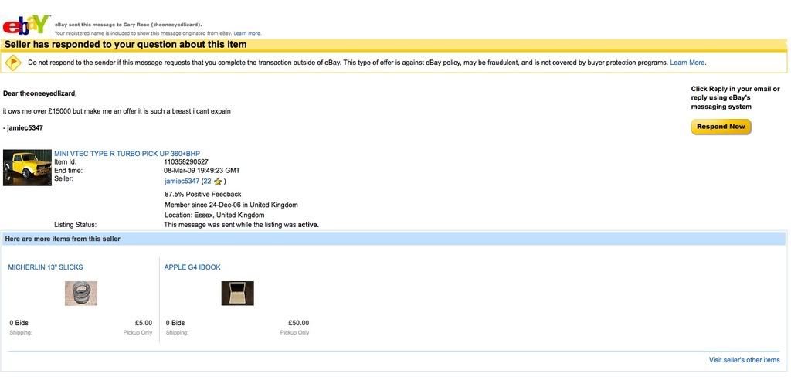This screenshot has width=791, height=377.
Task: Follow Learn More link in warning banner
Action: pos(687,63)
